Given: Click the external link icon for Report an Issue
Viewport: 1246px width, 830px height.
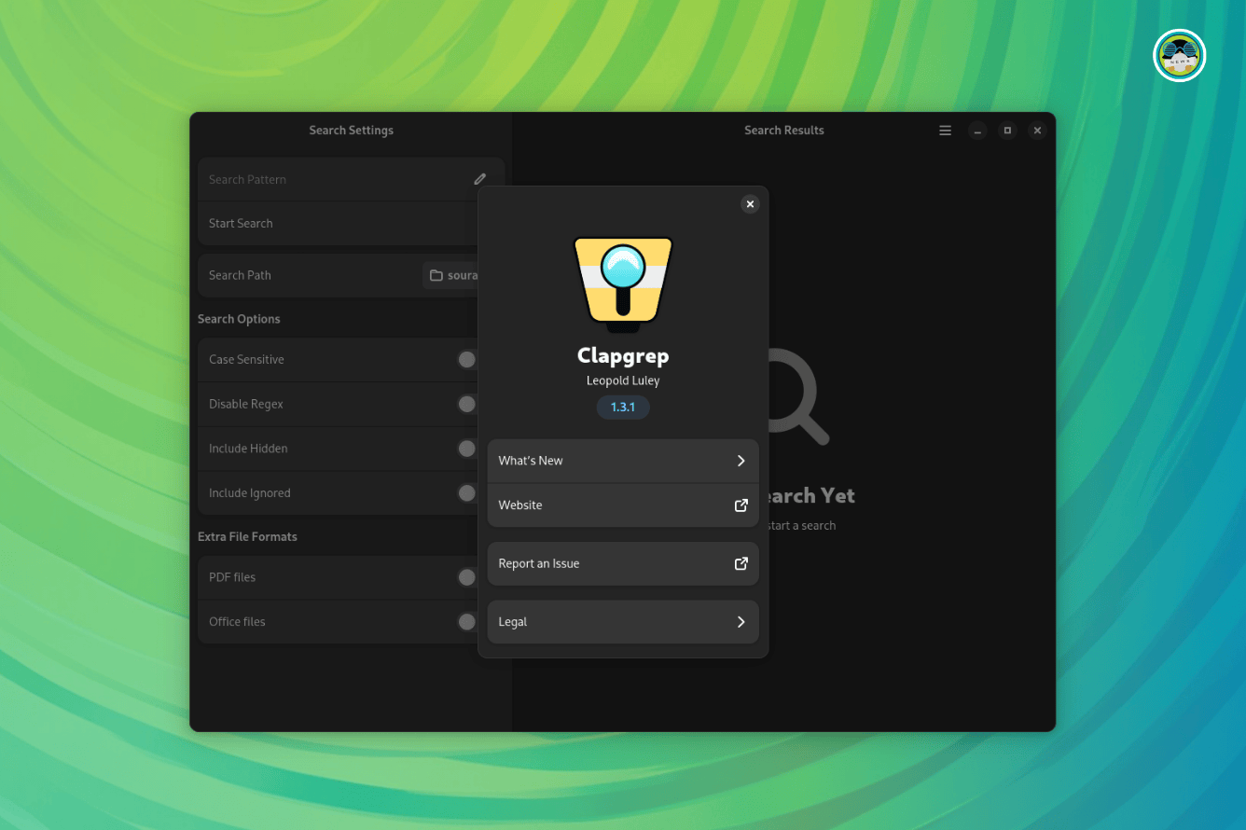Looking at the screenshot, I should click(741, 563).
